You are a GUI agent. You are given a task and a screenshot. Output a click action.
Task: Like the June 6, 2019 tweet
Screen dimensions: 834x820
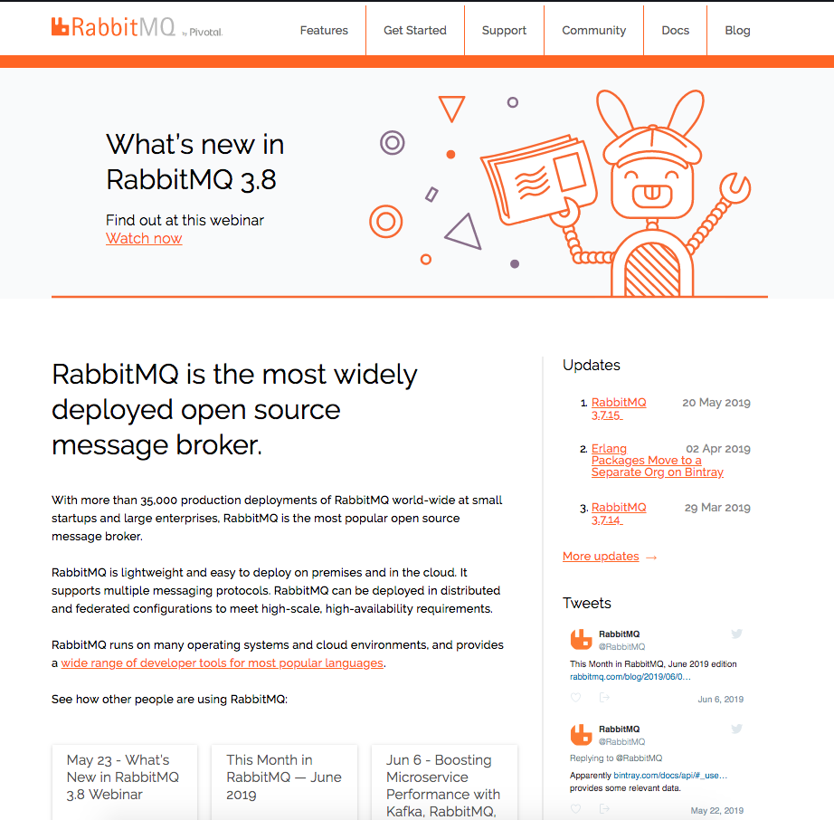575,698
